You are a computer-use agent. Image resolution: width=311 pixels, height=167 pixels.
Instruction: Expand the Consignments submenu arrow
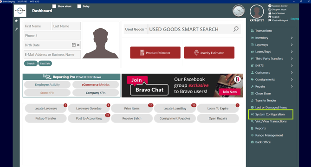tap(292, 79)
